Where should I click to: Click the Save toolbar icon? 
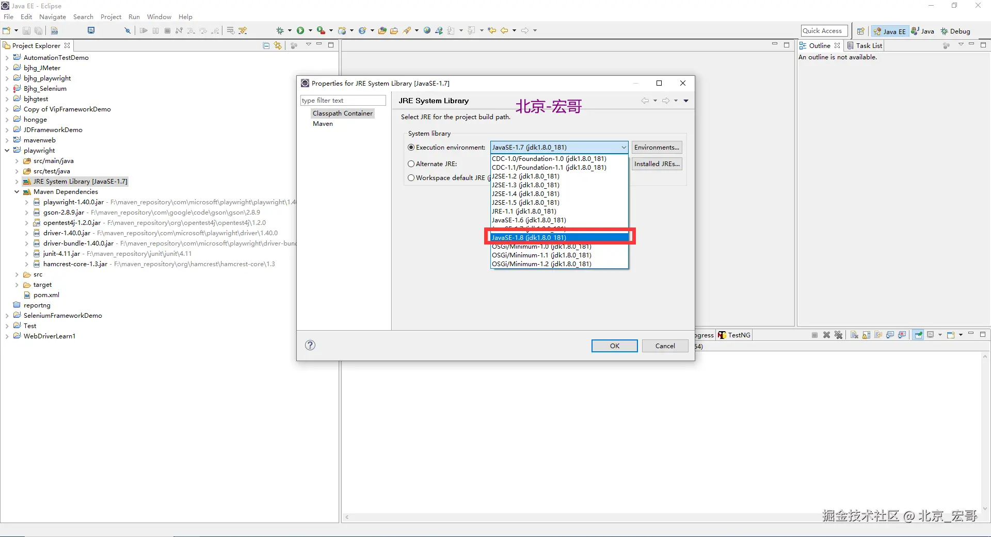[x=26, y=30]
